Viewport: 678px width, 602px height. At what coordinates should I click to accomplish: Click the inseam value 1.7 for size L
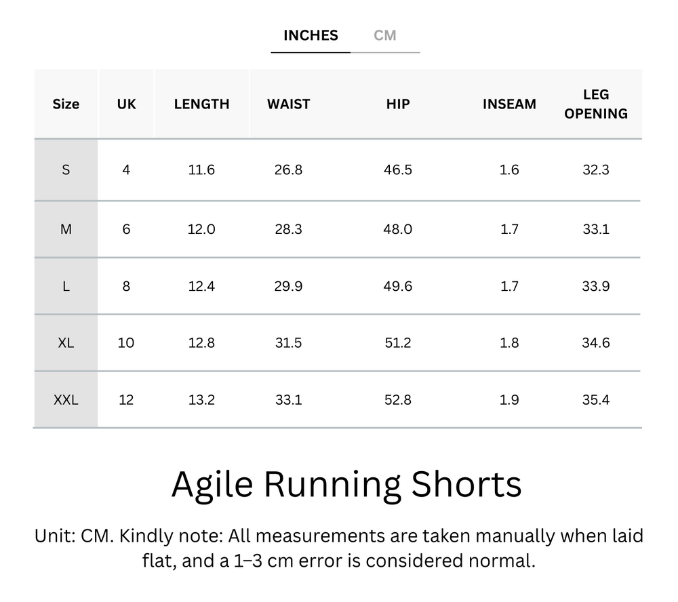coord(509,286)
